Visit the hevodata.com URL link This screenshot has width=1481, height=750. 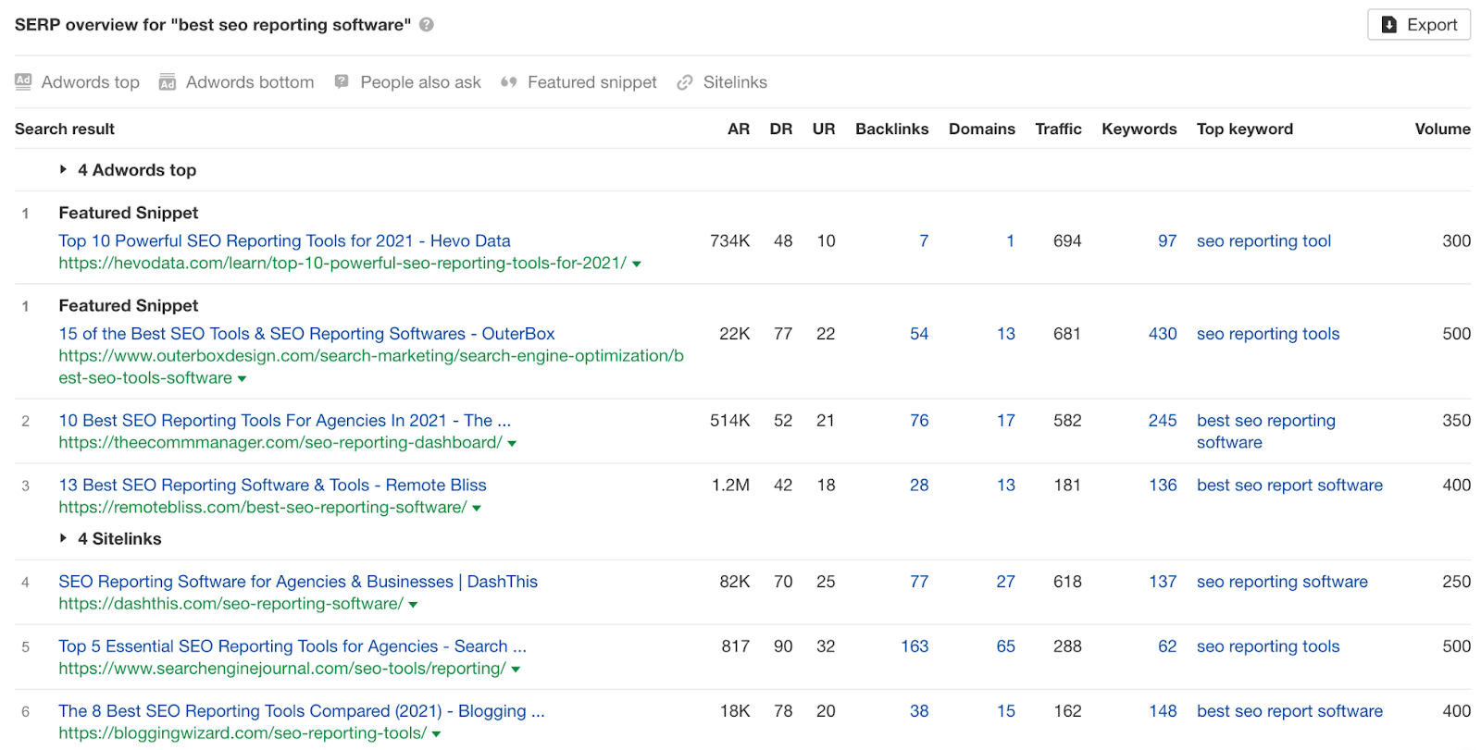click(x=342, y=264)
